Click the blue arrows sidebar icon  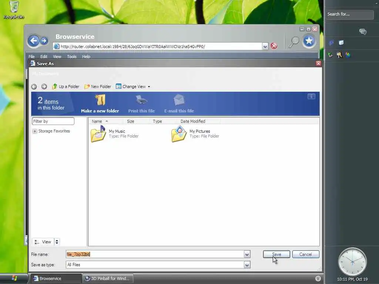coord(331,43)
